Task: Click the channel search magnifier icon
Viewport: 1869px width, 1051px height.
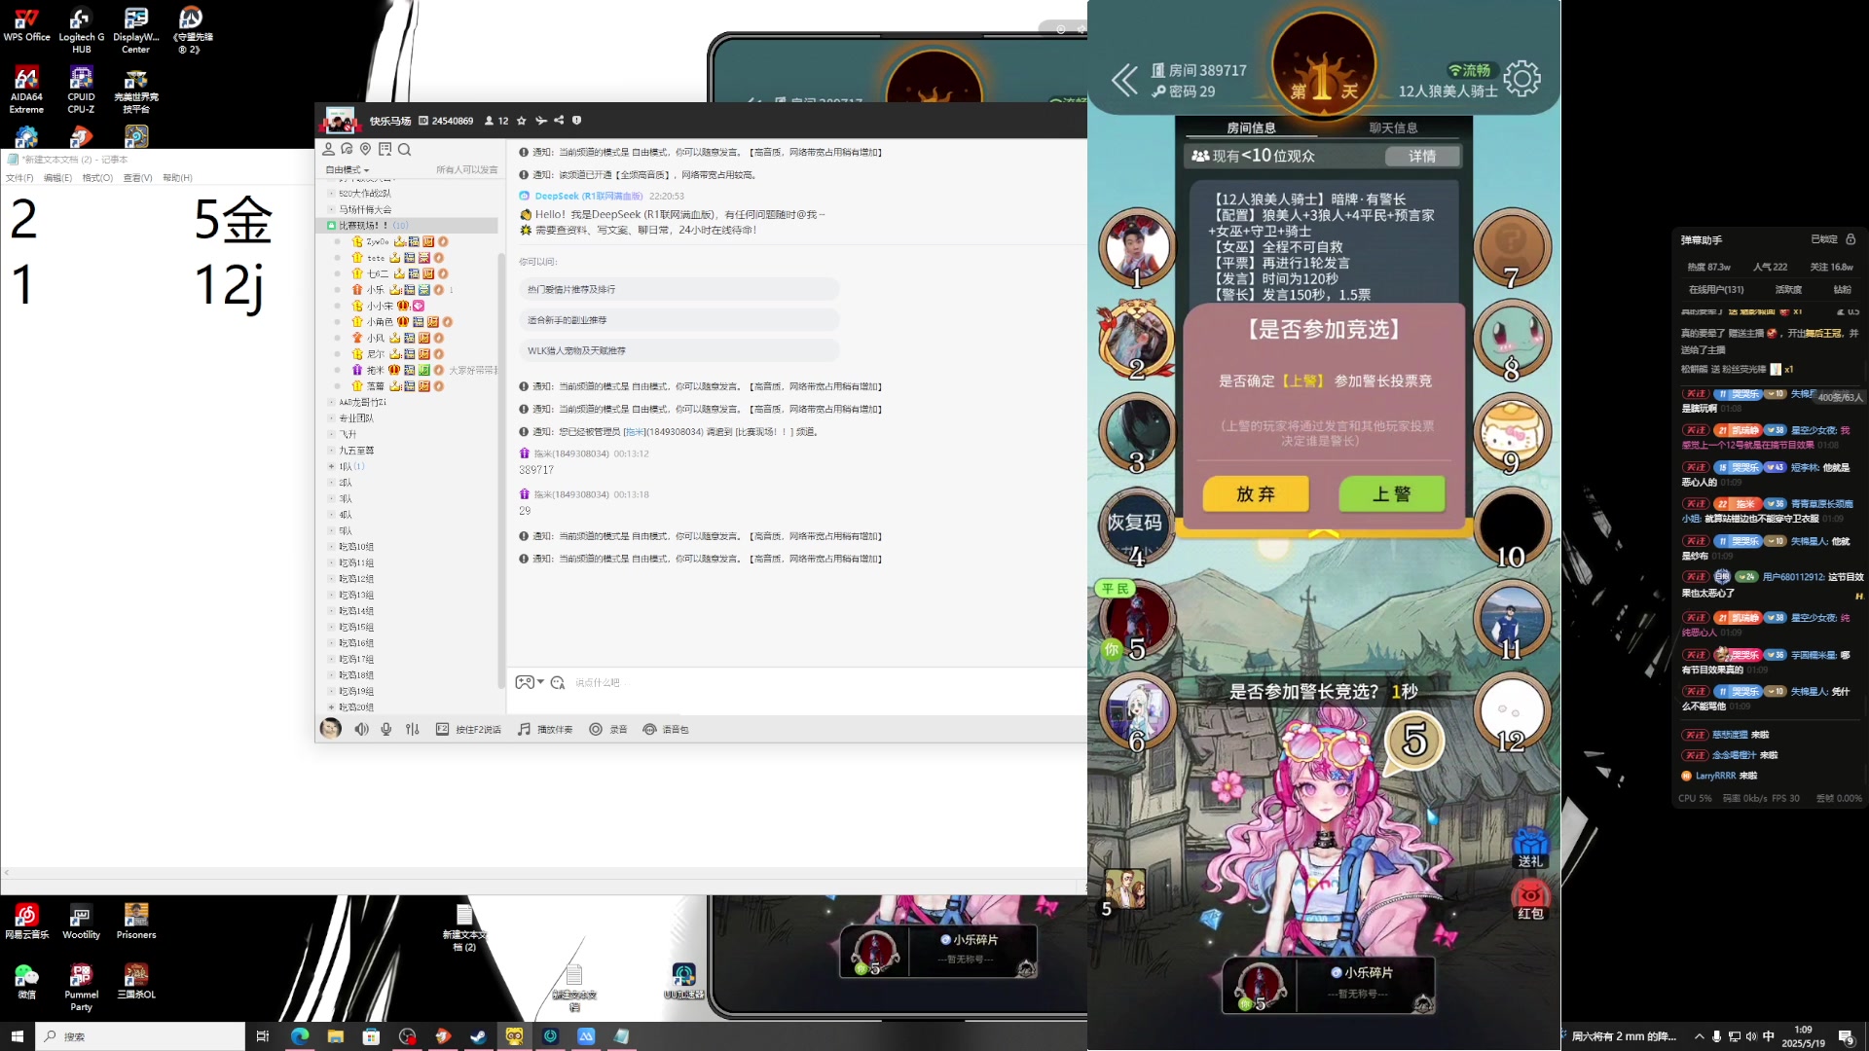Action: (405, 149)
